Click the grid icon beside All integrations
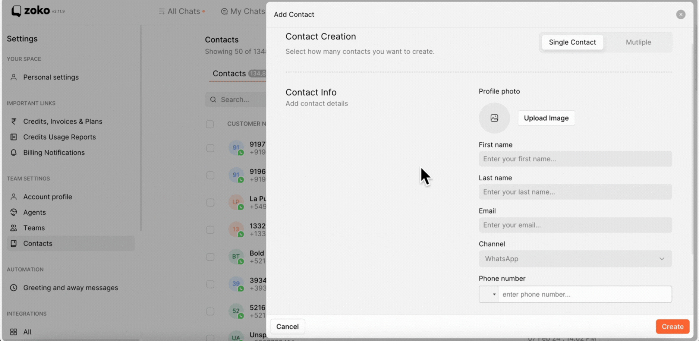This screenshot has height=341, width=699. 14,332
